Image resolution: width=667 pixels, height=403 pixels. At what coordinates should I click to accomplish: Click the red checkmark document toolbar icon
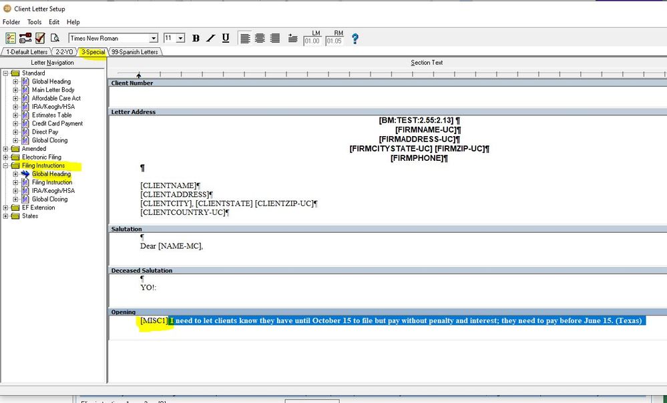click(40, 38)
